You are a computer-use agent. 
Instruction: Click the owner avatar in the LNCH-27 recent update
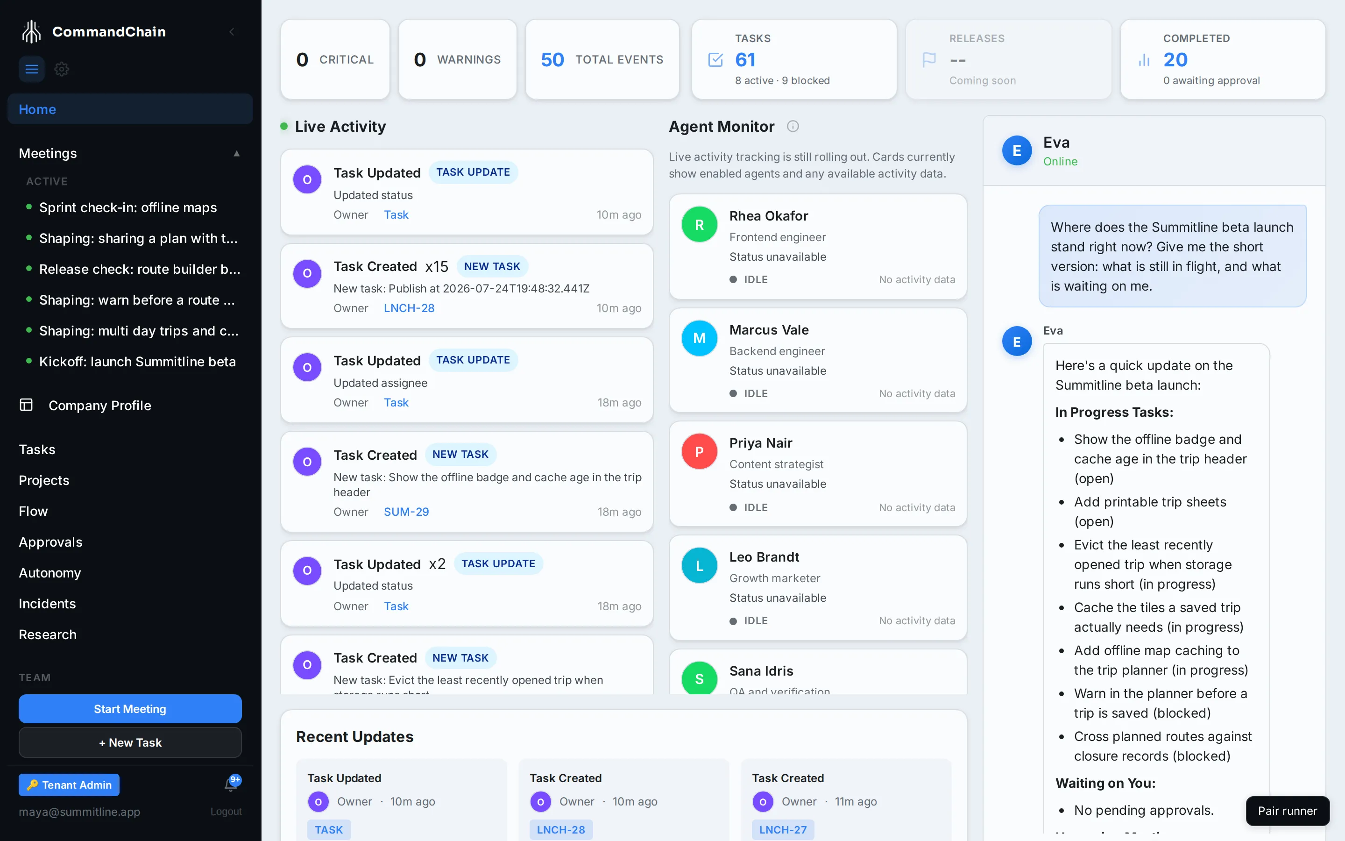point(763,801)
